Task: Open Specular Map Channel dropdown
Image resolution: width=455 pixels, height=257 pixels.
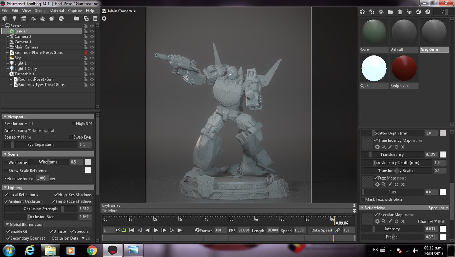Action: tap(427, 221)
